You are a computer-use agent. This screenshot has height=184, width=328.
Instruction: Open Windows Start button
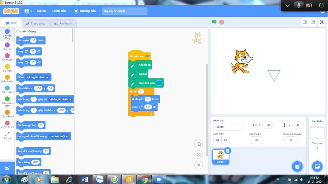click(6, 180)
